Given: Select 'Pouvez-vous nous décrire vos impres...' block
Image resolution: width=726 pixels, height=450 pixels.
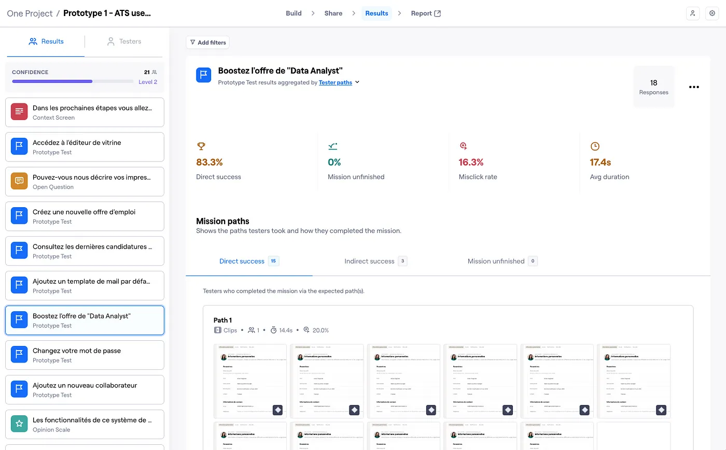Looking at the screenshot, I should tap(85, 182).
